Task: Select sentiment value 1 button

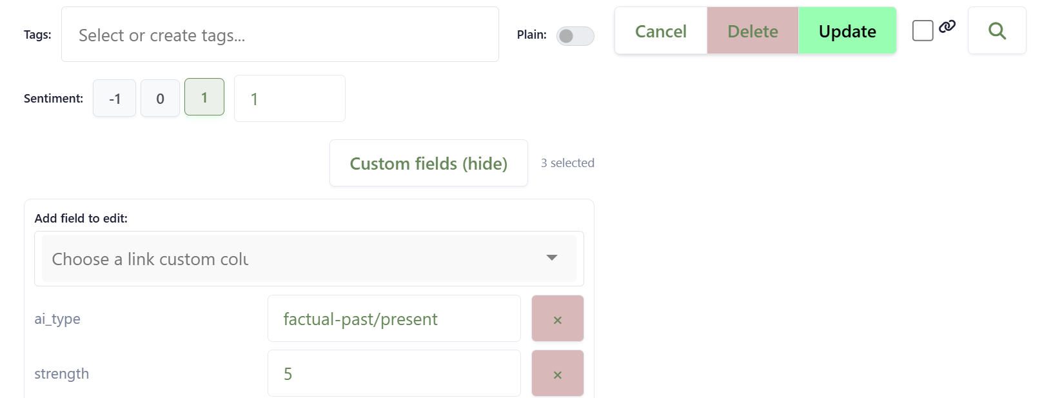Action: (x=204, y=97)
